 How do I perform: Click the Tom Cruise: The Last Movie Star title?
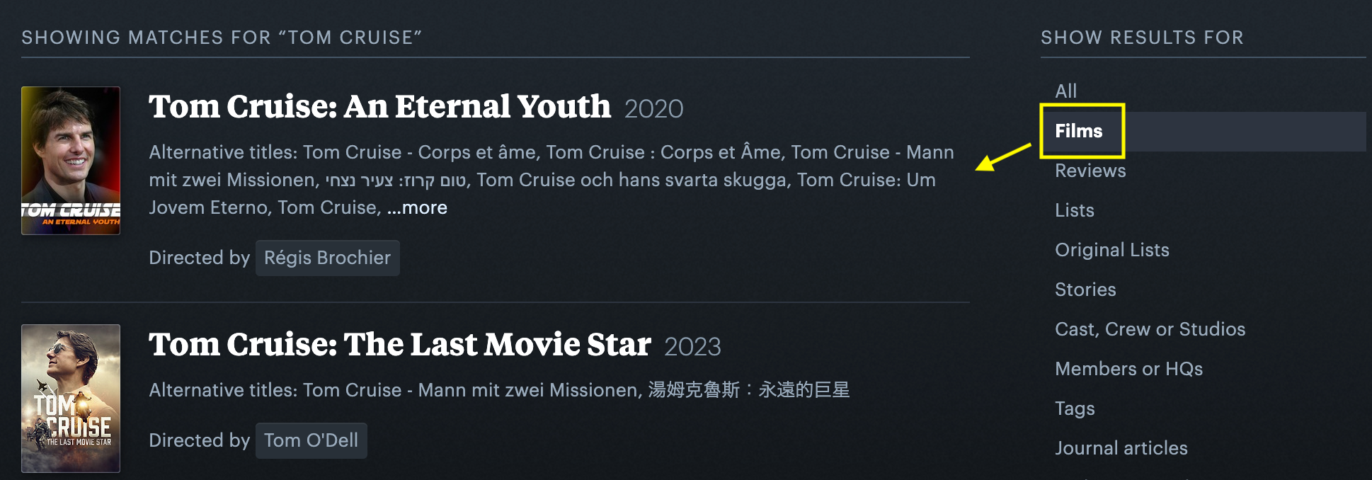tap(399, 345)
